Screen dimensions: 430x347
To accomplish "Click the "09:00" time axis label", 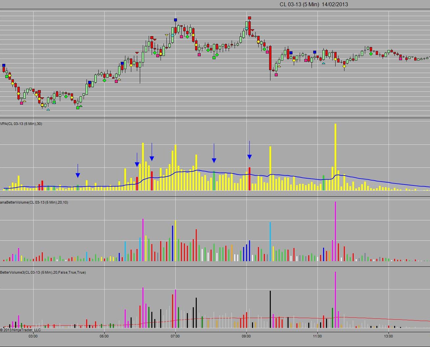I will coord(246,336).
